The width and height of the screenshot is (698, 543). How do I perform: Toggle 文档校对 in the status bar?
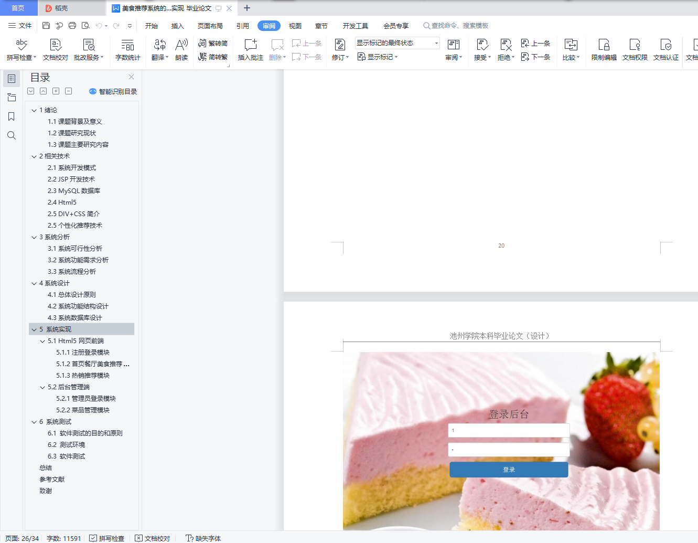153,538
